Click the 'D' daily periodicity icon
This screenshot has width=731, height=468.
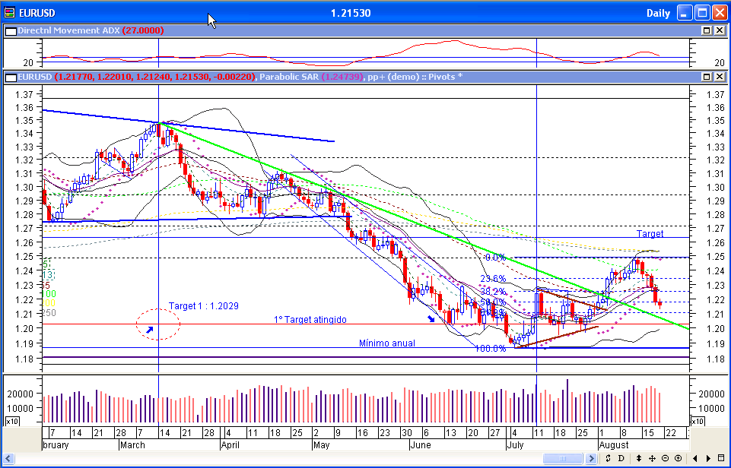(621, 458)
